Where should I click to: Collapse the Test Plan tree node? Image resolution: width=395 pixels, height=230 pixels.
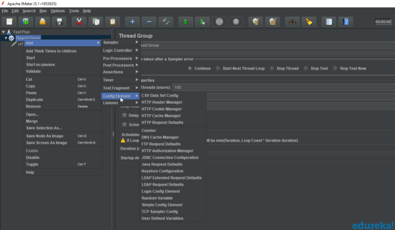click(4, 32)
